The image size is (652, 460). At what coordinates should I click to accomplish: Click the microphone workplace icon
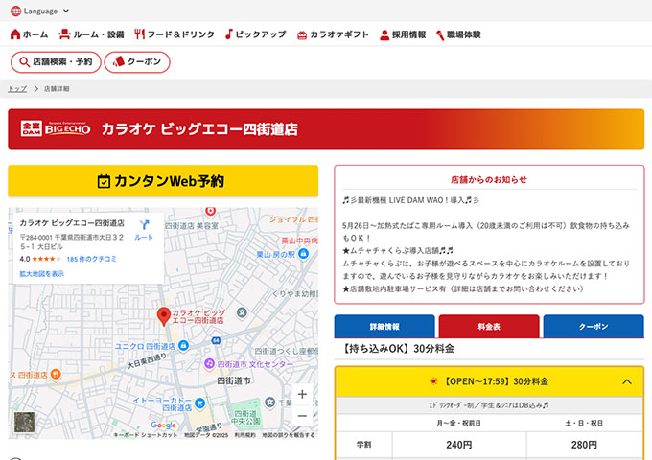point(440,35)
